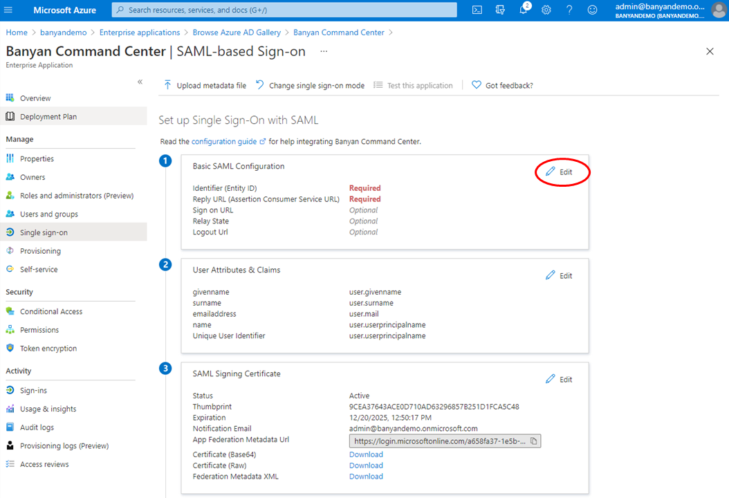Click Upload metadata file
The image size is (729, 498).
click(205, 86)
